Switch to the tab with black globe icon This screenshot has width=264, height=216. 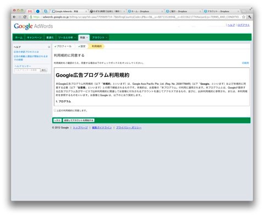pos(107,12)
